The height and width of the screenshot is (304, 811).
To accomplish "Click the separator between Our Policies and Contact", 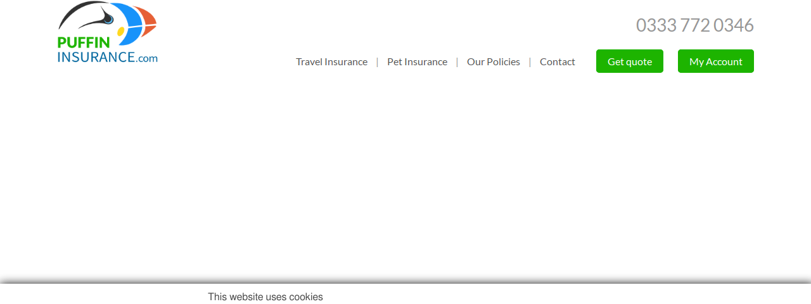I will [530, 61].
